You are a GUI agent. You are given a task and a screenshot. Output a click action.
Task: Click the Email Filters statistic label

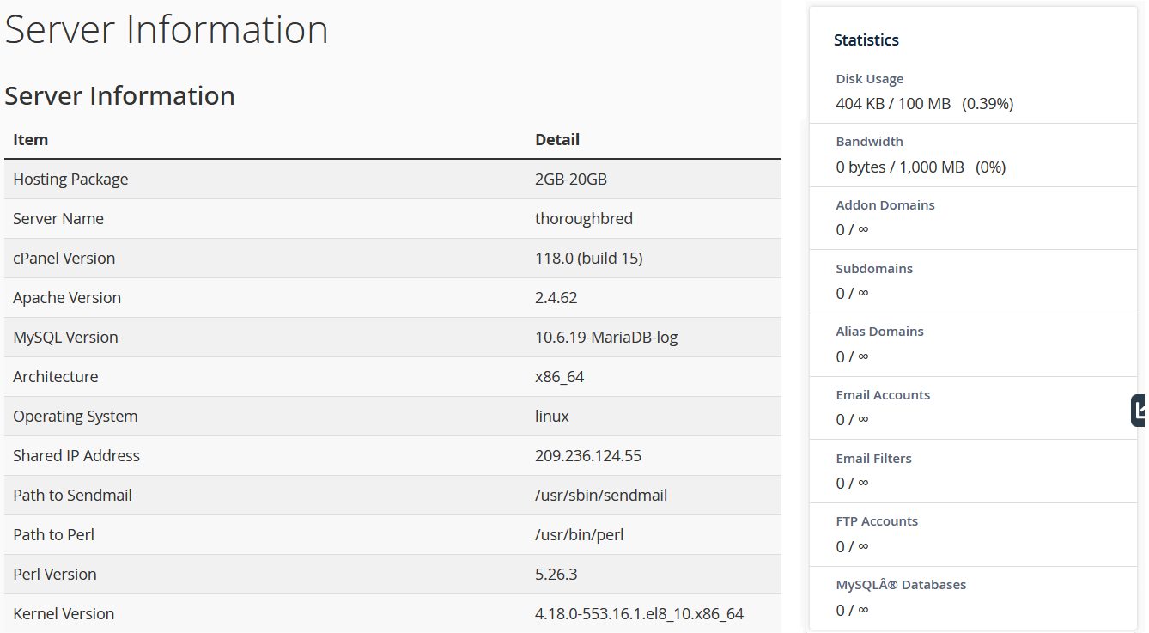tap(873, 459)
